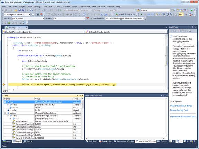Click the code editor vertical scrollbar thumb

click(x=166, y=56)
